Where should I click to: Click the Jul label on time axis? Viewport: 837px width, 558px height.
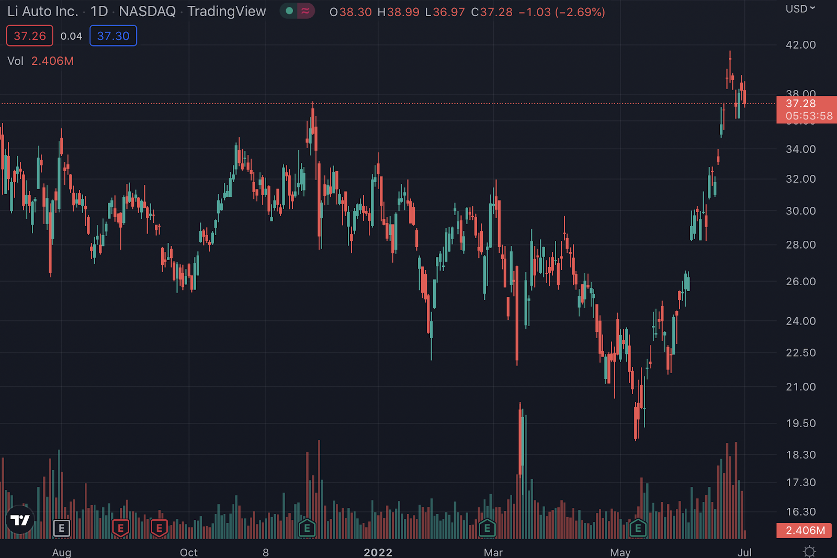point(744,552)
